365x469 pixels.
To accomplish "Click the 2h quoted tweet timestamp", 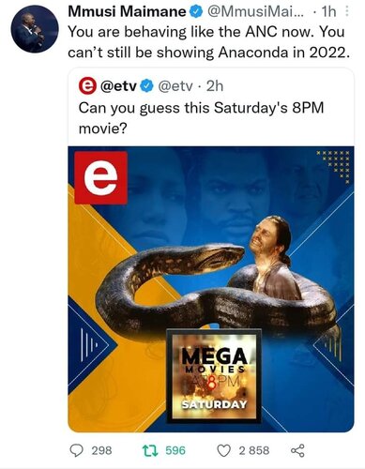I will 215,86.
